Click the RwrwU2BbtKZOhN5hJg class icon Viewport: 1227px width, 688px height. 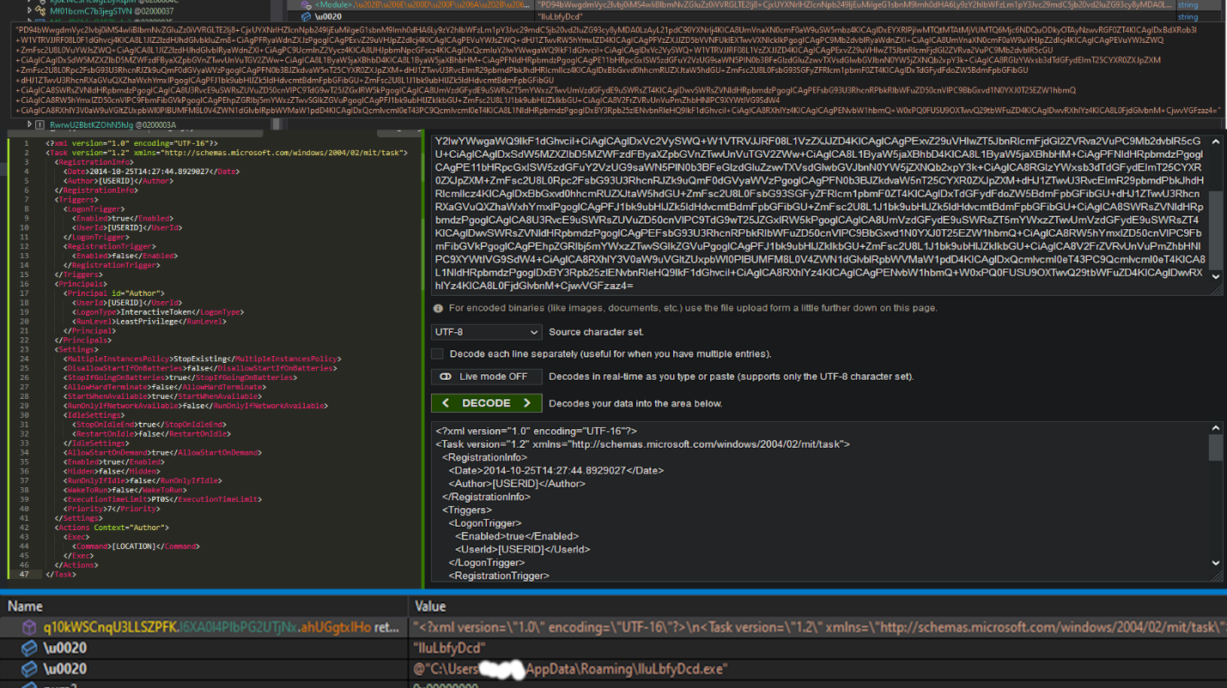[40, 125]
